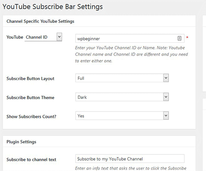Click the help text about YouTube Channel ID or Name

click(131, 54)
